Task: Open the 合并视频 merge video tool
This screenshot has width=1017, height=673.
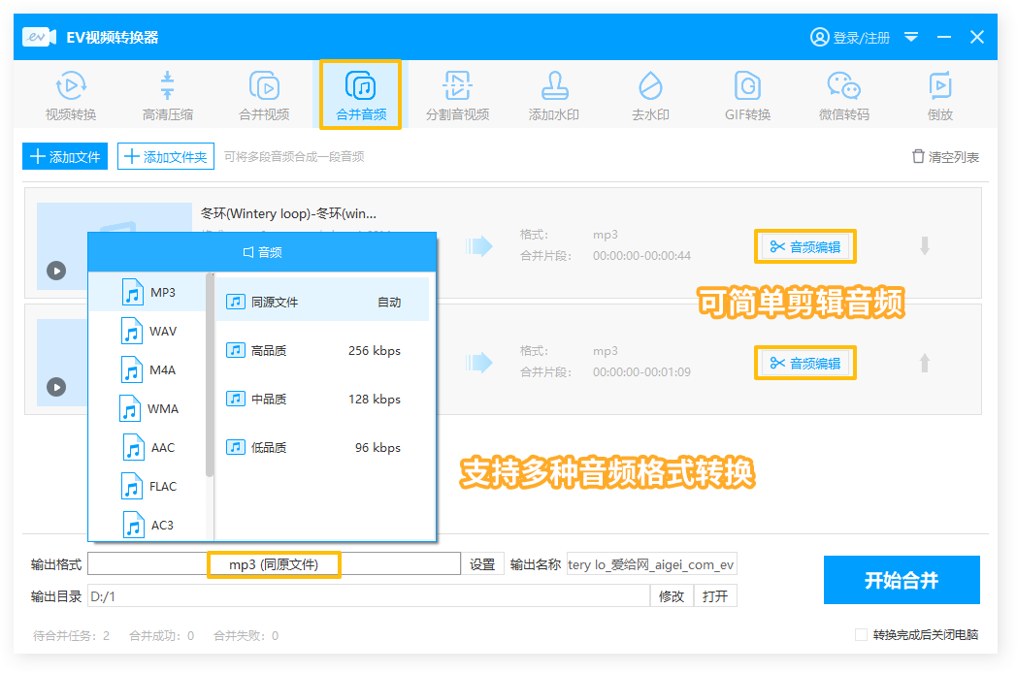Action: pyautogui.click(x=264, y=96)
